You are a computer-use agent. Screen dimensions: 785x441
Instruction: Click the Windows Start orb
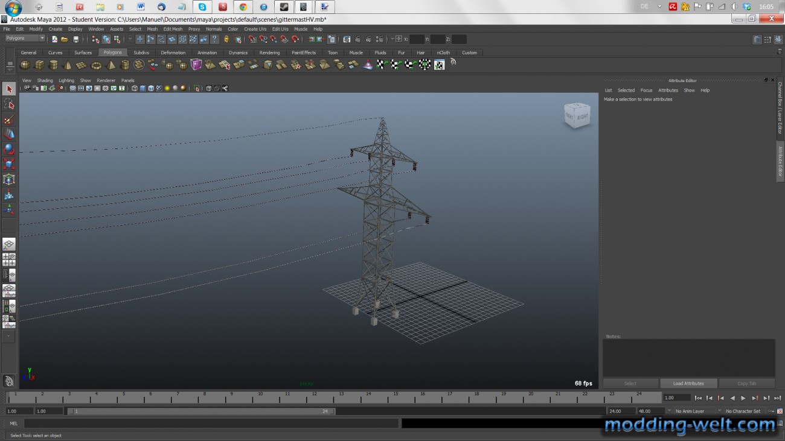pyautogui.click(x=13, y=8)
